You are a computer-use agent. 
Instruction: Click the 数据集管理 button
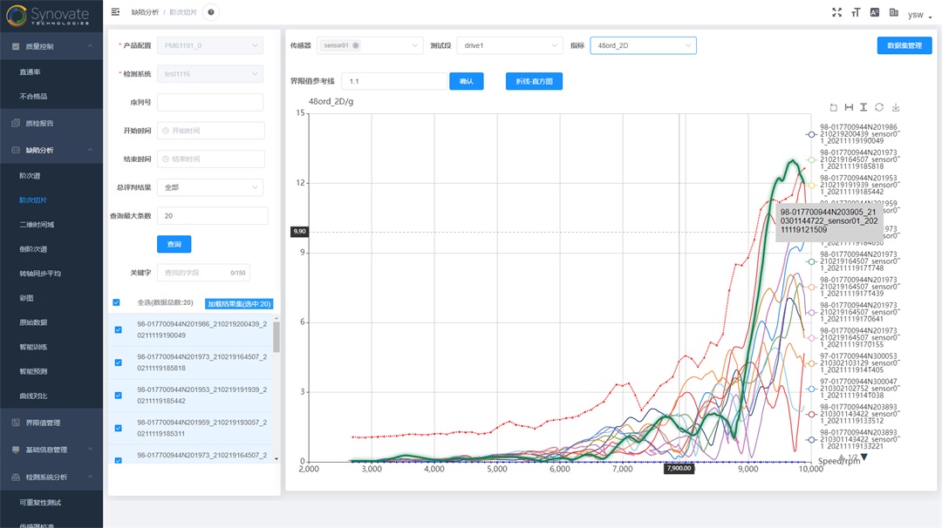pyautogui.click(x=904, y=45)
